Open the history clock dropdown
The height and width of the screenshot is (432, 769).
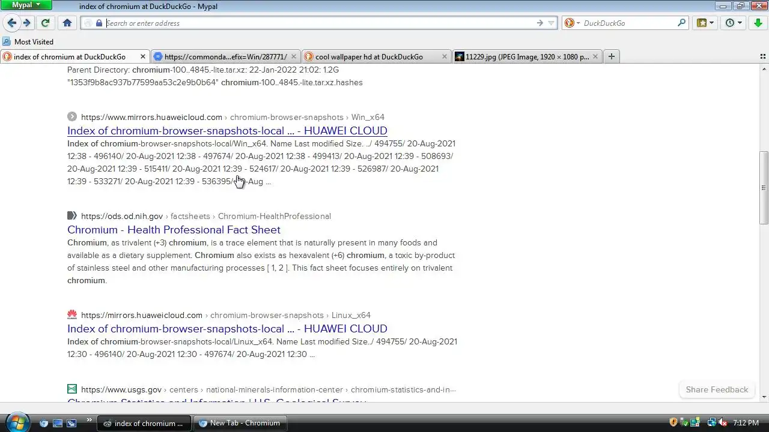[x=734, y=23]
